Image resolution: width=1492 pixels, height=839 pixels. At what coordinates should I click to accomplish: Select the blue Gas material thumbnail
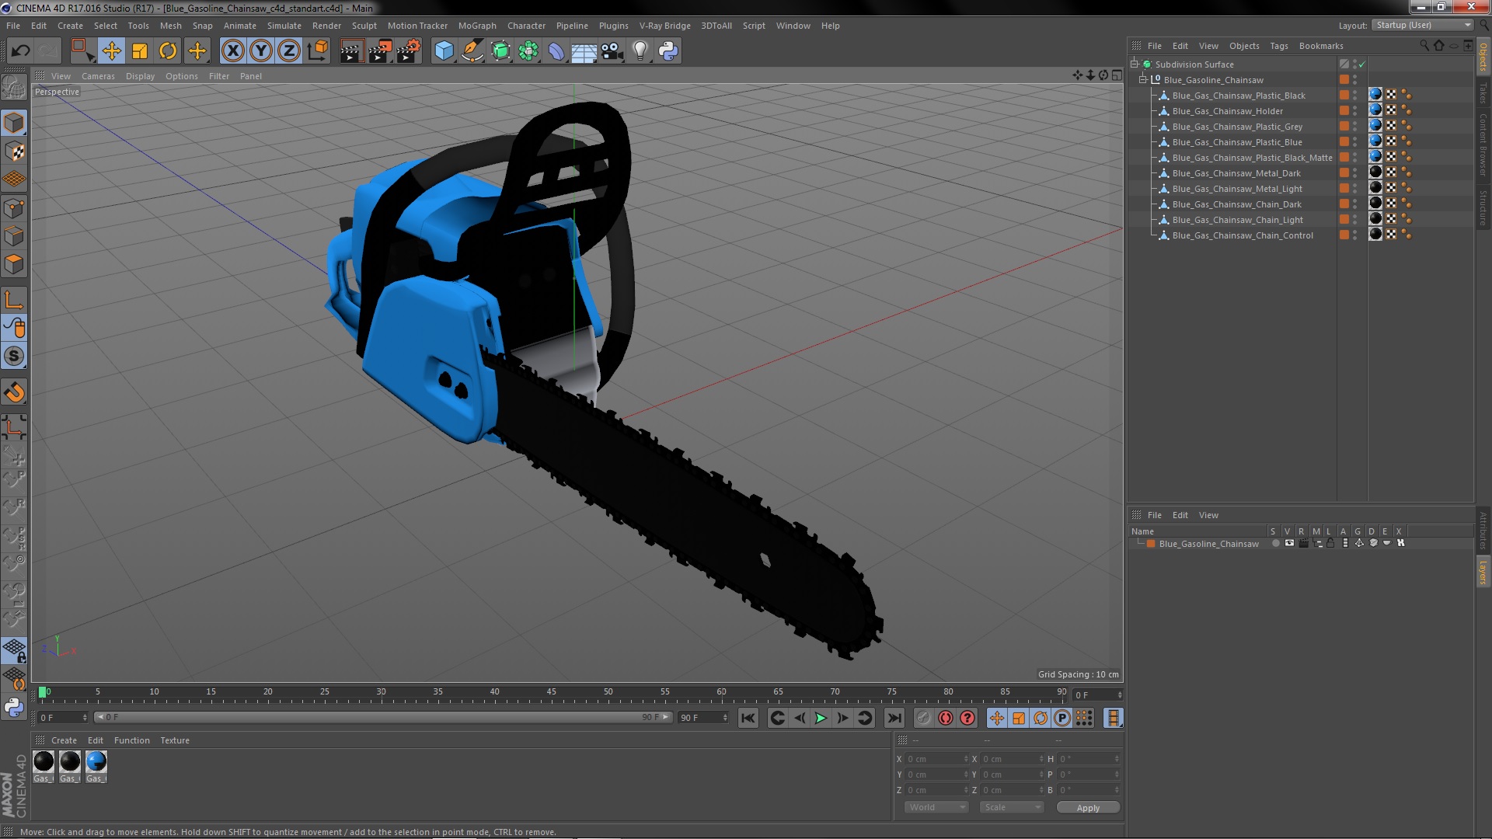96,762
